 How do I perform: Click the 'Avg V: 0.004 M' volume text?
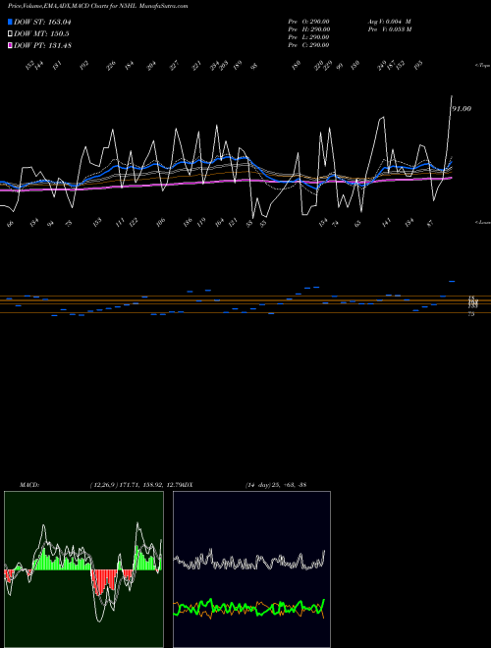(x=389, y=22)
